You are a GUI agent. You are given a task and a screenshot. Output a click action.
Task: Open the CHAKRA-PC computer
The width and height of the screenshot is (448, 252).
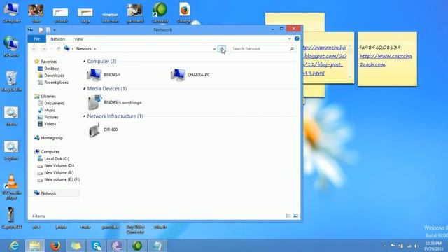190,75
